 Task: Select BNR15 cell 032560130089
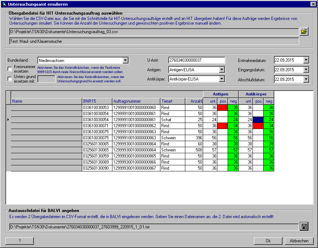[x=97, y=162]
